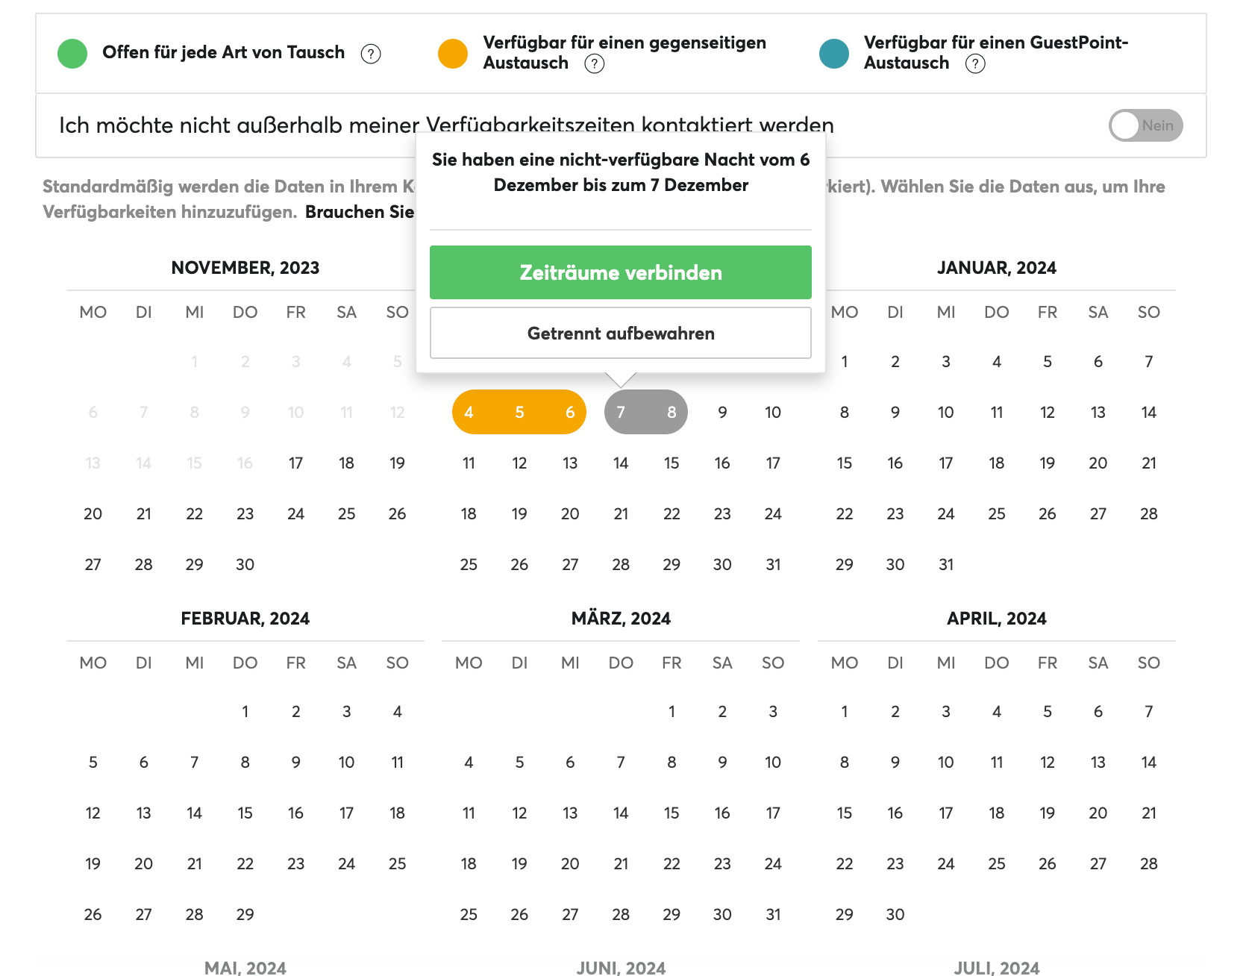This screenshot has height=976, width=1249.
Task: Select April 30, 2024
Action: click(895, 914)
